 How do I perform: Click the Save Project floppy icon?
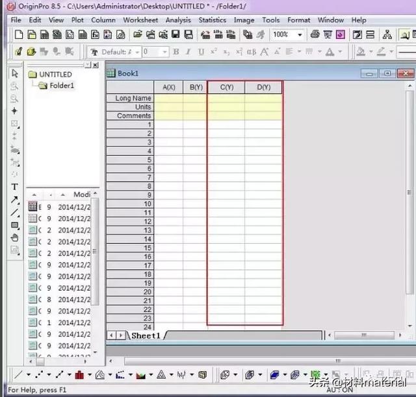coord(175,34)
